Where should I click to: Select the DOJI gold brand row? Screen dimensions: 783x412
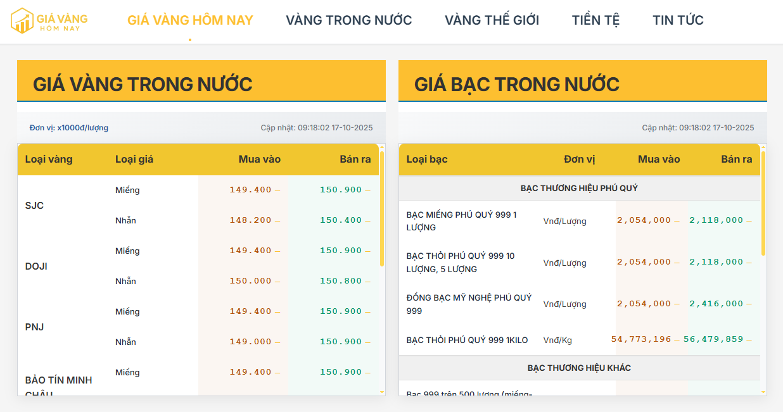pyautogui.click(x=36, y=266)
